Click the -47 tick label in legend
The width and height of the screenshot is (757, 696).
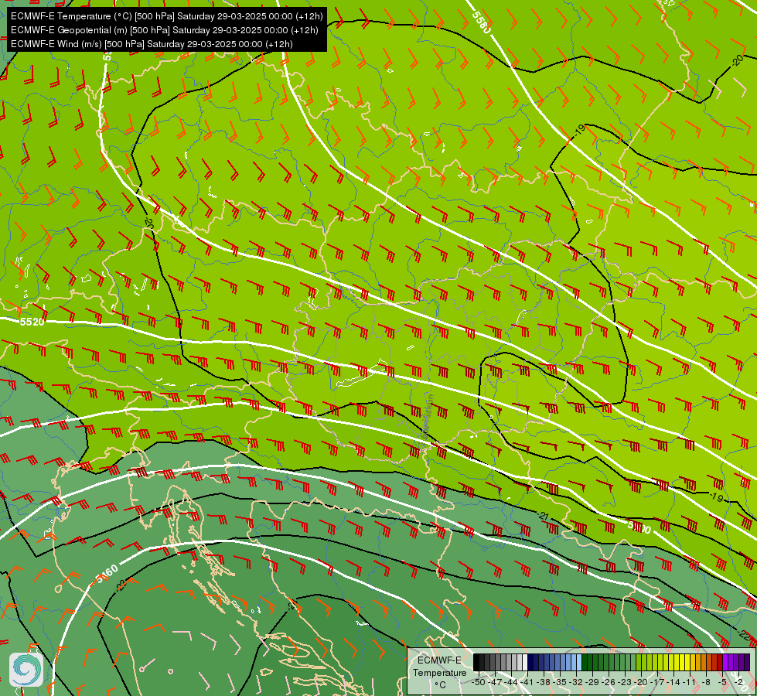click(x=496, y=682)
